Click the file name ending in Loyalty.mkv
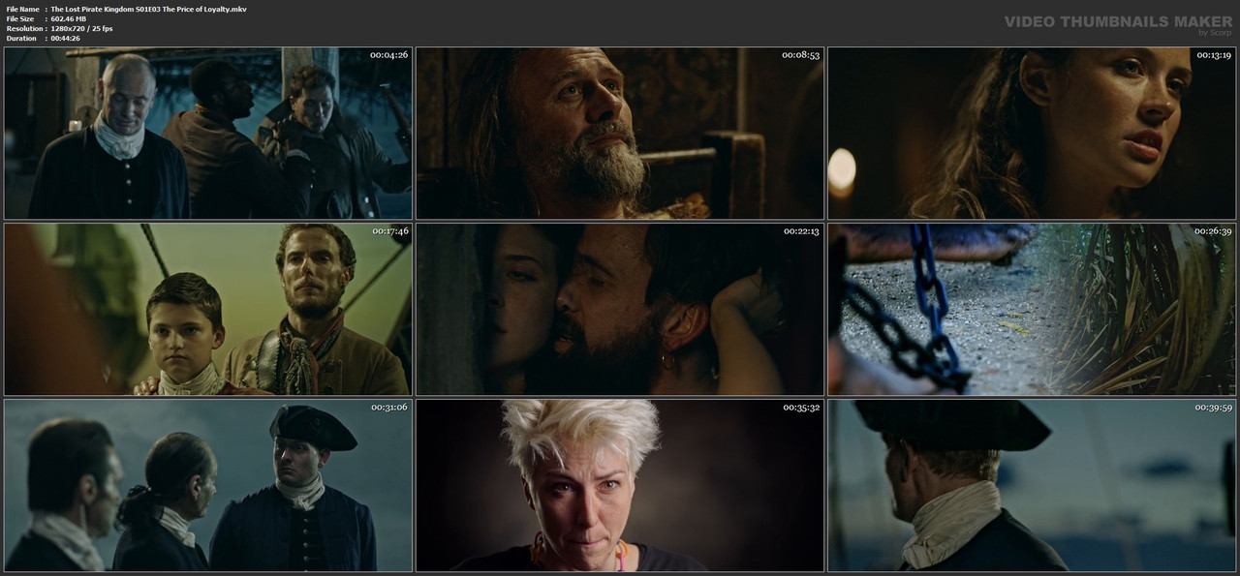Viewport: 1240px width, 576px height. [148, 9]
